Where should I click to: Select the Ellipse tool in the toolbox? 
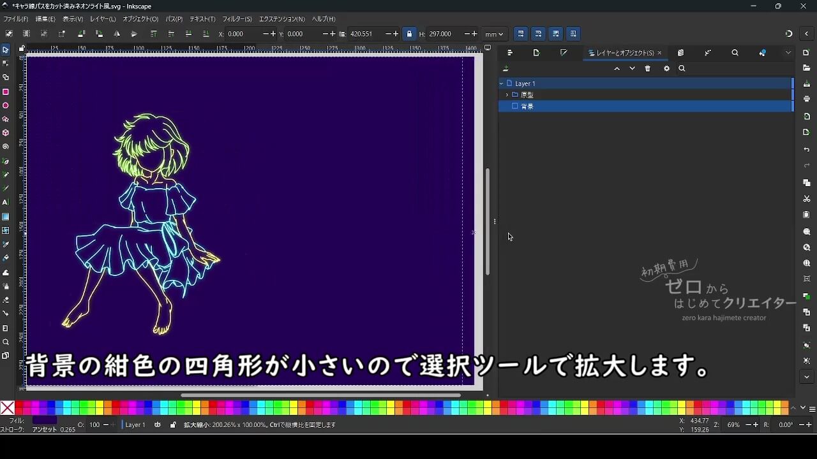(x=6, y=106)
